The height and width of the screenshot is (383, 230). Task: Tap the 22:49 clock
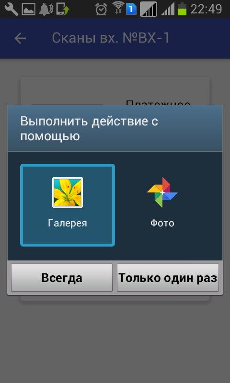pos(207,9)
